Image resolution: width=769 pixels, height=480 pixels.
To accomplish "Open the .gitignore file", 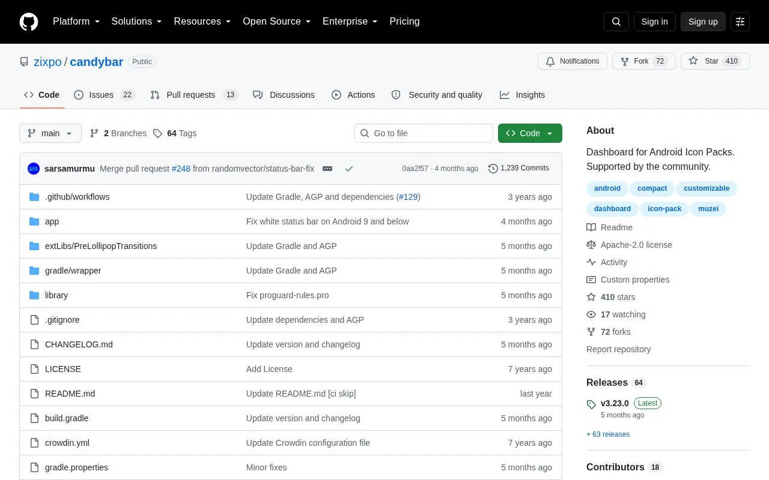I will click(62, 320).
